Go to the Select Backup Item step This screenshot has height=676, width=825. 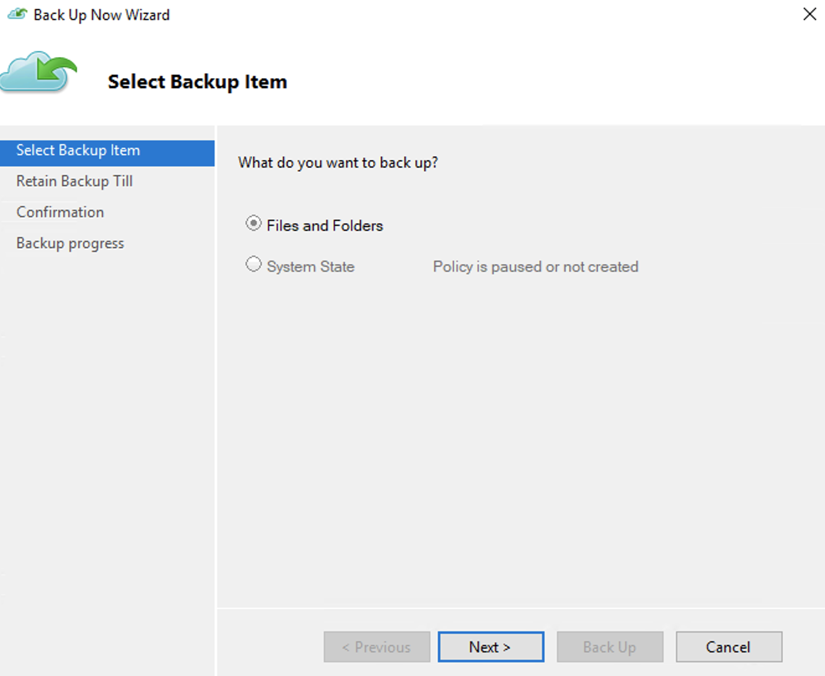click(78, 151)
